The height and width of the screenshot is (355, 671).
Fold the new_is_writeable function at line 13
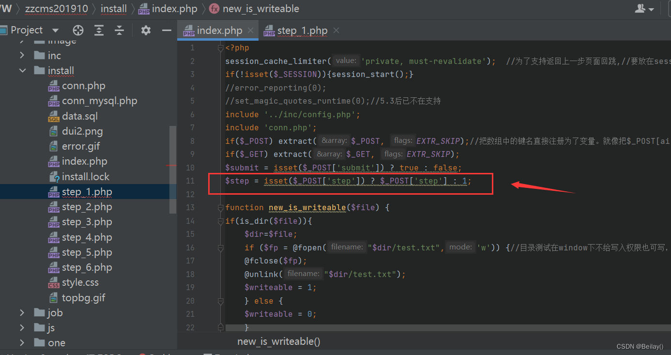point(221,207)
